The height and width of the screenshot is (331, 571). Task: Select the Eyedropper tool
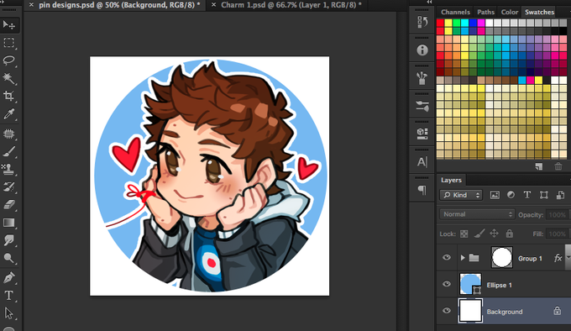click(x=8, y=114)
